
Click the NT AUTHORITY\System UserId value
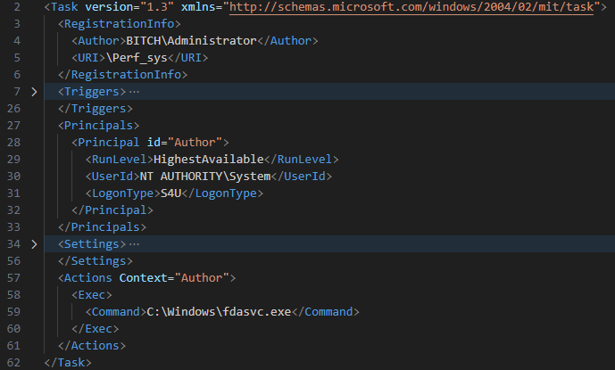pos(205,177)
